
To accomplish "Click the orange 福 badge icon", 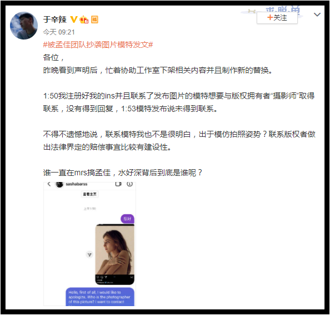I will [x=94, y=19].
